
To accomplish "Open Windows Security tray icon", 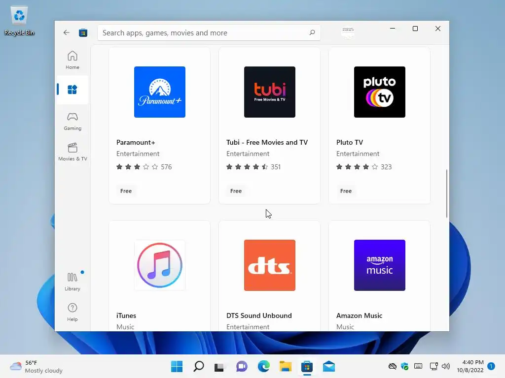I will click(405, 366).
